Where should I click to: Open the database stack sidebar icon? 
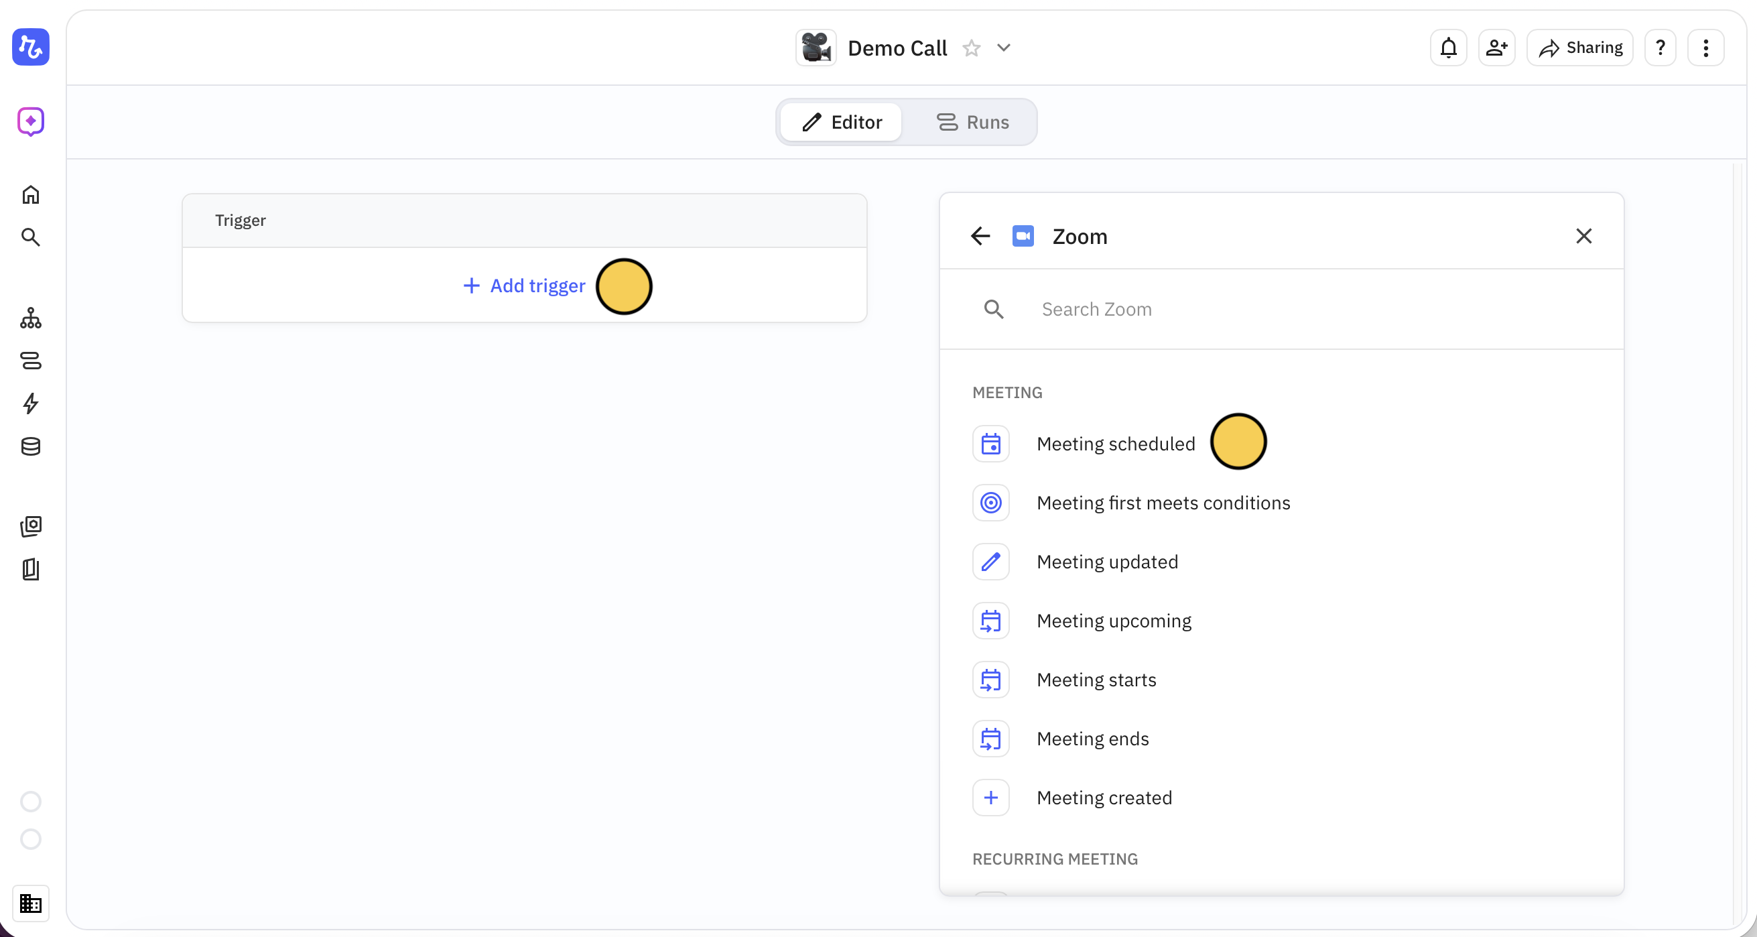point(31,446)
